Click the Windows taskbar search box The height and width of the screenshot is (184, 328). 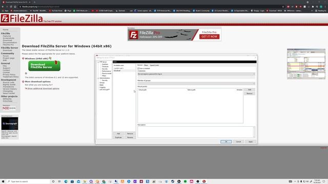pyautogui.click(x=28, y=181)
